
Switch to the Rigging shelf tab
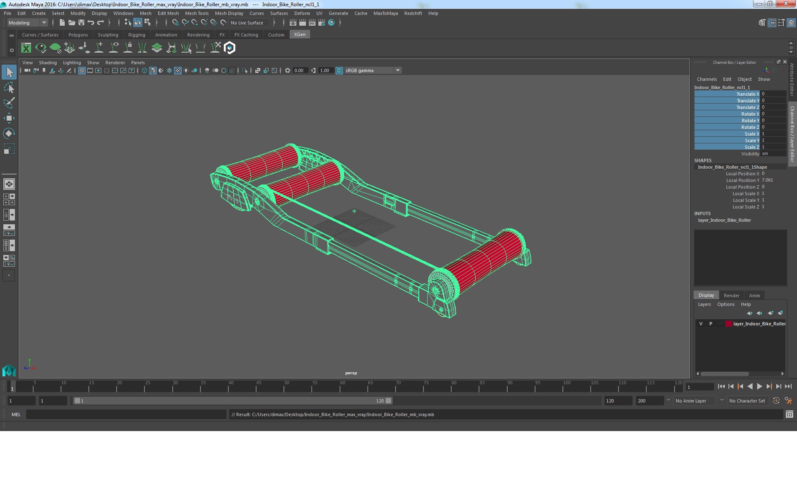click(137, 35)
